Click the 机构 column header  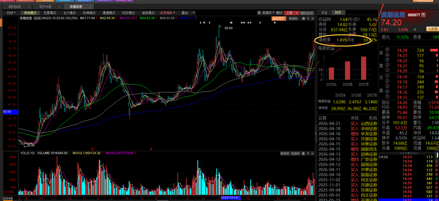point(373,118)
